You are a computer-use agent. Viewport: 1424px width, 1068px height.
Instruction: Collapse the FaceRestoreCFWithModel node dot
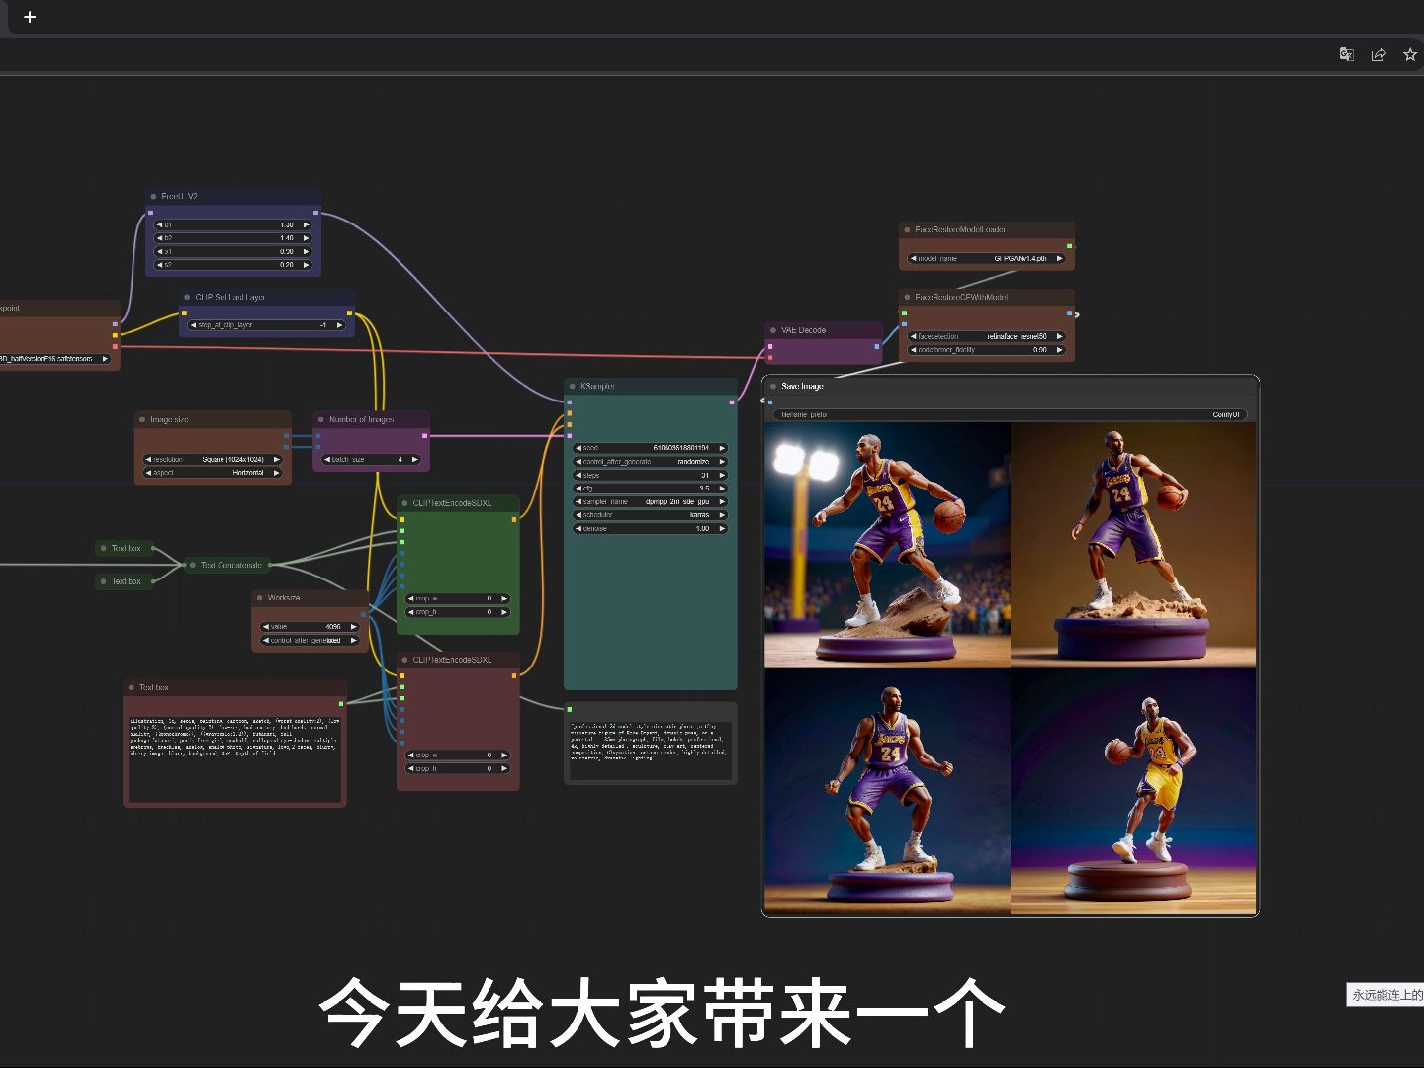907,297
